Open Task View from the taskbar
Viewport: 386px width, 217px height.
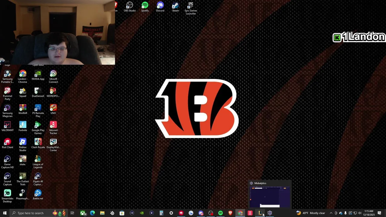(x=72, y=213)
